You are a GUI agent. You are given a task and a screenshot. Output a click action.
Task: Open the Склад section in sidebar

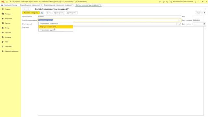tap(7, 28)
